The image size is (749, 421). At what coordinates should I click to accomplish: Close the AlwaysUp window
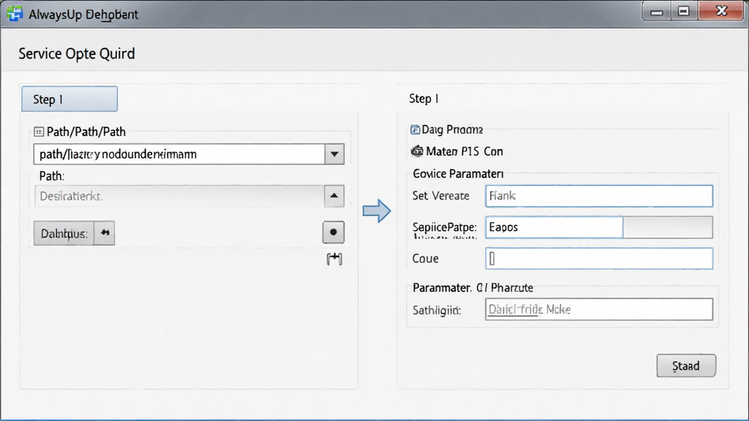click(721, 11)
